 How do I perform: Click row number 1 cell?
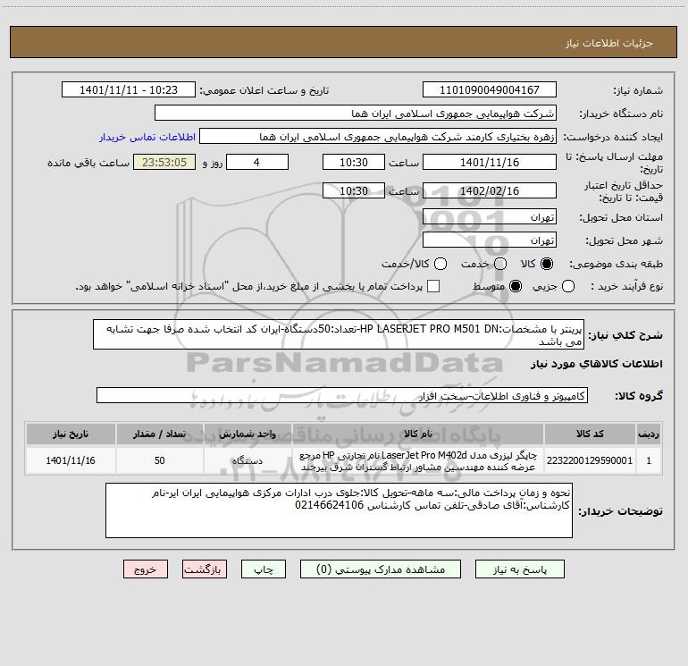[649, 460]
